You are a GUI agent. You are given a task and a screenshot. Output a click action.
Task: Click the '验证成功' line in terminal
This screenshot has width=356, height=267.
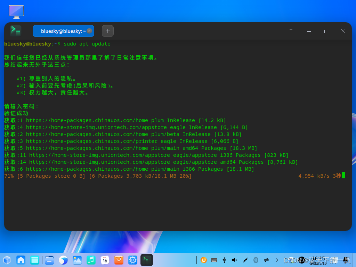coord(16,113)
